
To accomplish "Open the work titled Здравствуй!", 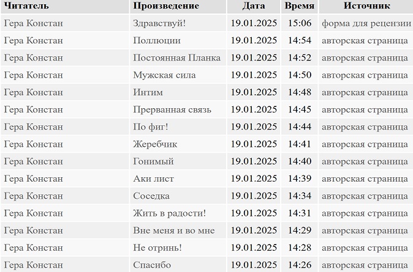I will tap(159, 23).
